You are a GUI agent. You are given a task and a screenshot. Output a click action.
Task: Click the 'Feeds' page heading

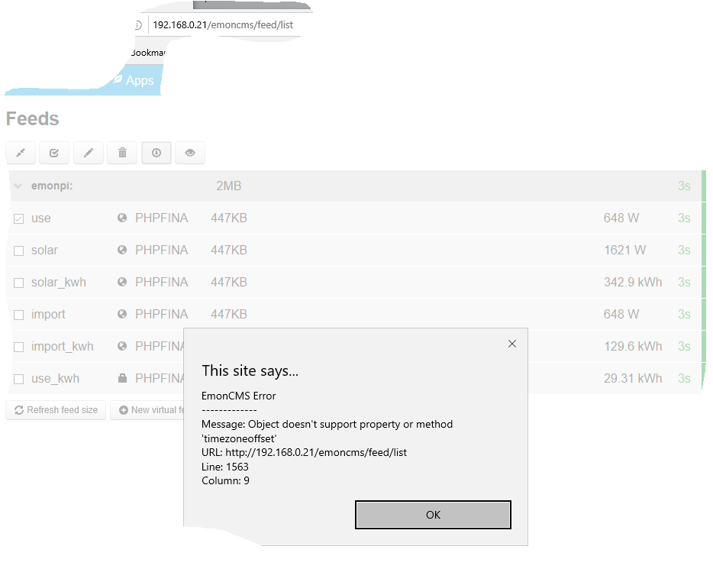(32, 118)
